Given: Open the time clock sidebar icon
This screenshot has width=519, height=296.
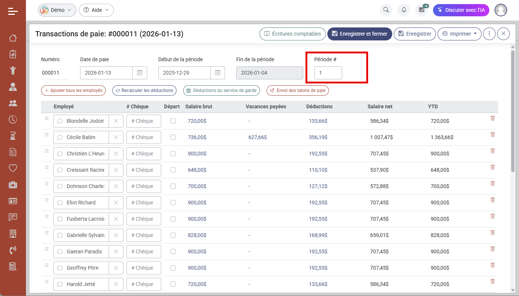Looking at the screenshot, I should tap(13, 119).
